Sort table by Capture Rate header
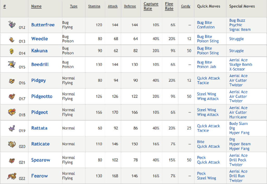 pos(151,6)
